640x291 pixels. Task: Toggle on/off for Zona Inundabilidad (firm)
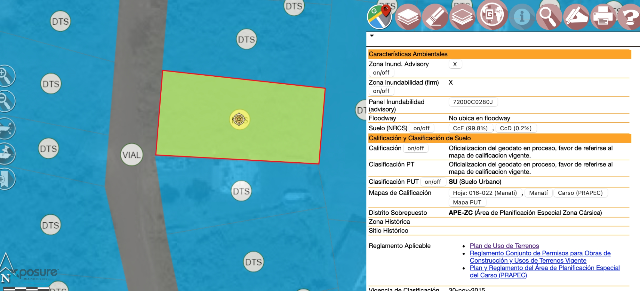tap(381, 91)
